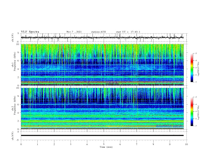Click the time axis tick label "2"

54,144
